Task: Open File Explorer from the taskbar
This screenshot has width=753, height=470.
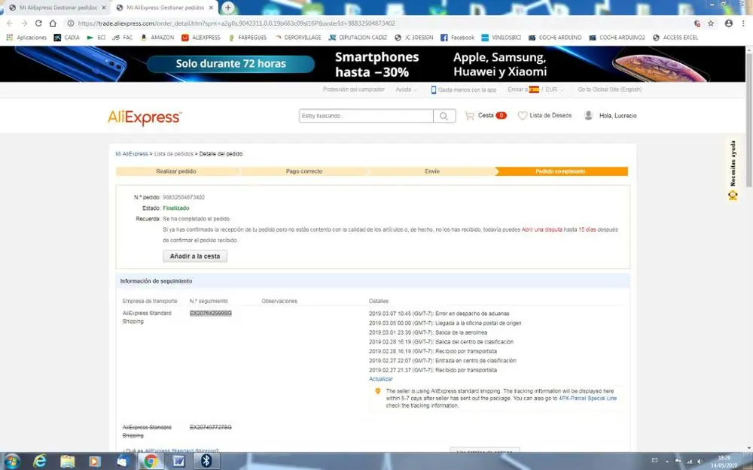Action: coord(68,461)
